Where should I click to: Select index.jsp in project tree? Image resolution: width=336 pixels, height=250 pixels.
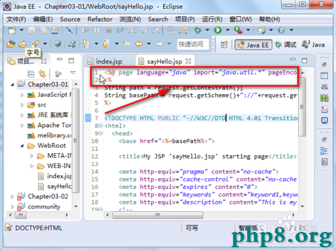point(55,176)
